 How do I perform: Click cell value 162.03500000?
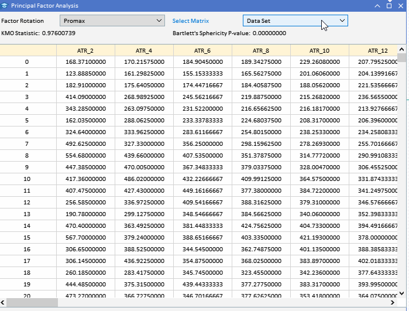tap(85, 121)
